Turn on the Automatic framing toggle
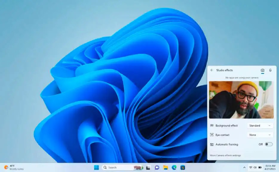This screenshot has width=279, height=172. pyautogui.click(x=269, y=144)
